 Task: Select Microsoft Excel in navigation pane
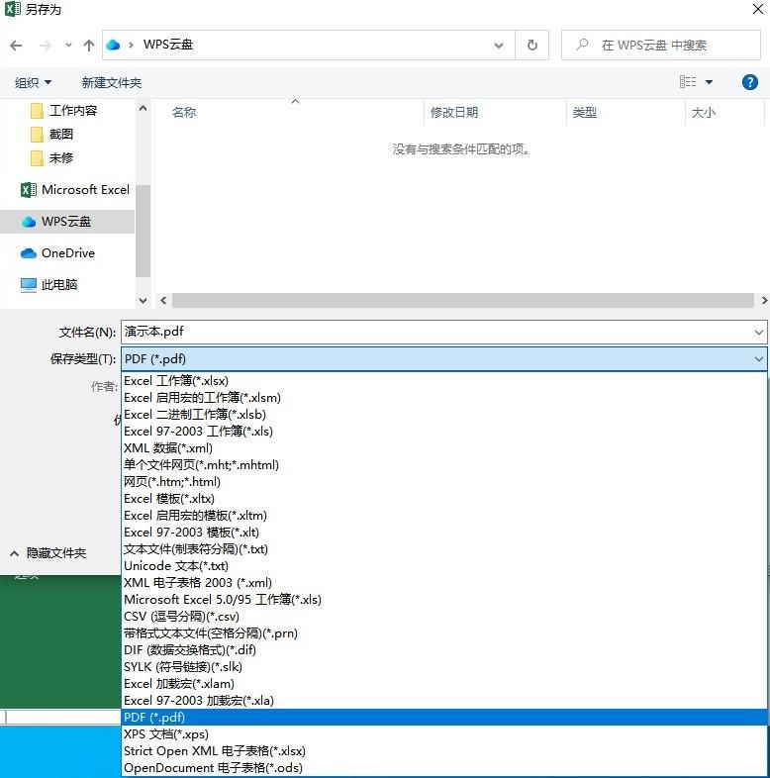75,190
